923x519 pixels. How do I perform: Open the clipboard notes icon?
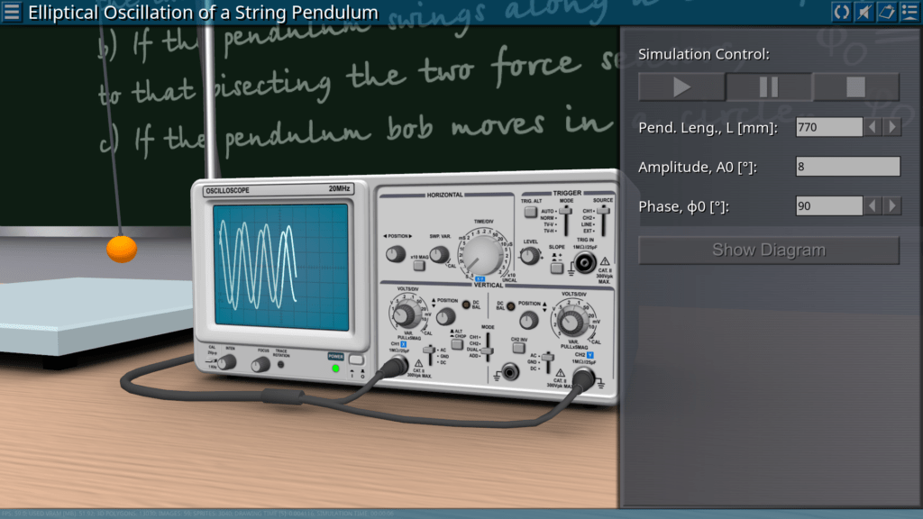[x=886, y=12]
